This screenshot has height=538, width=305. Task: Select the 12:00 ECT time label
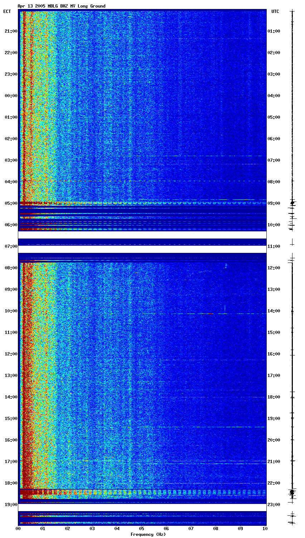[11, 354]
